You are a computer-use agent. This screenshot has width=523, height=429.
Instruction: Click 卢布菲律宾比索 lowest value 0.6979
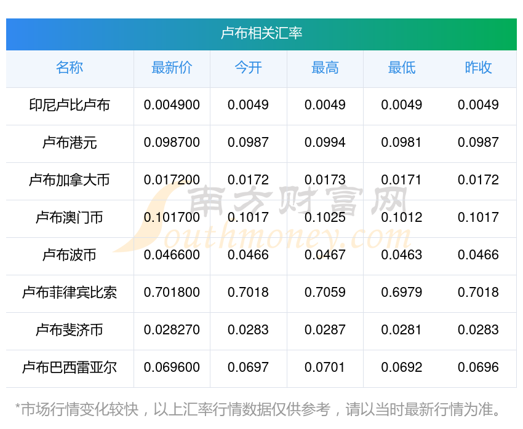402,293
